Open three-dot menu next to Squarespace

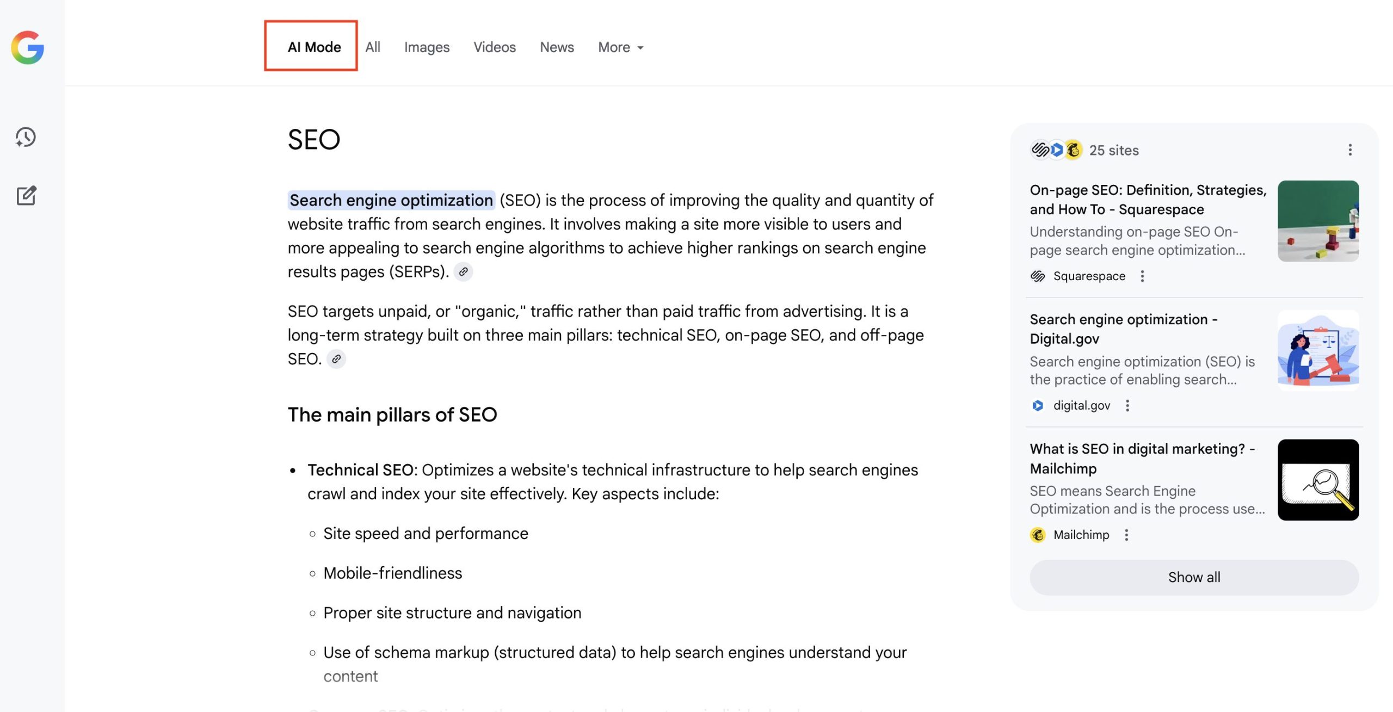(1142, 276)
